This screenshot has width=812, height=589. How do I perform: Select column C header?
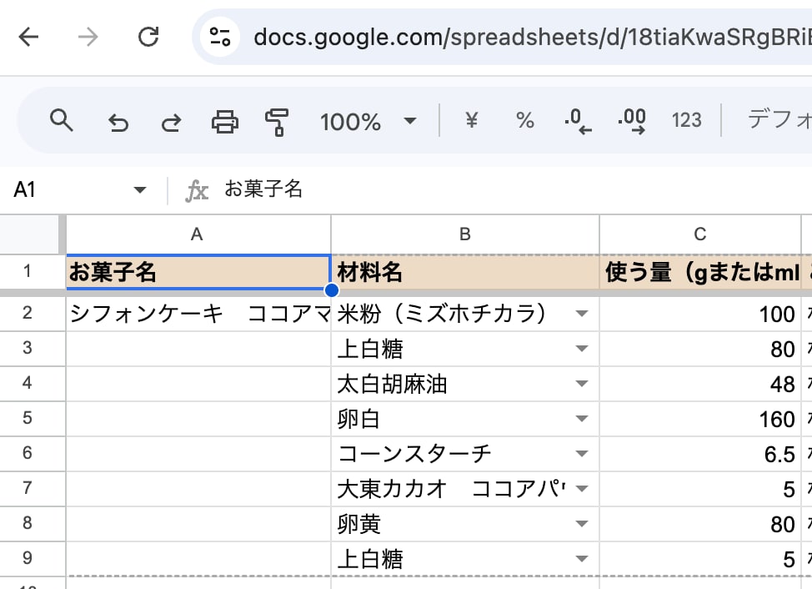(700, 234)
